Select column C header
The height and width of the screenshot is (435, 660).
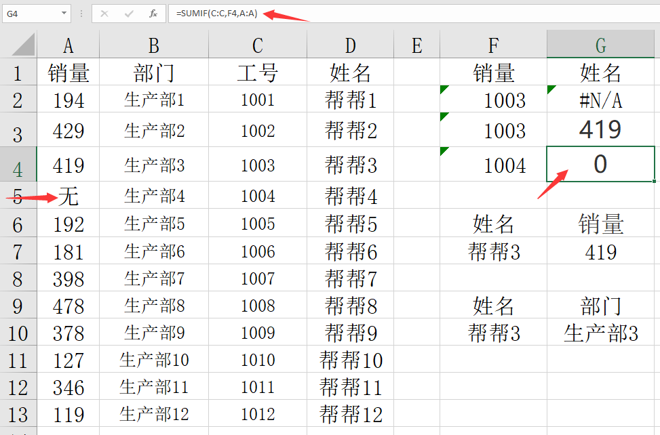(x=258, y=45)
